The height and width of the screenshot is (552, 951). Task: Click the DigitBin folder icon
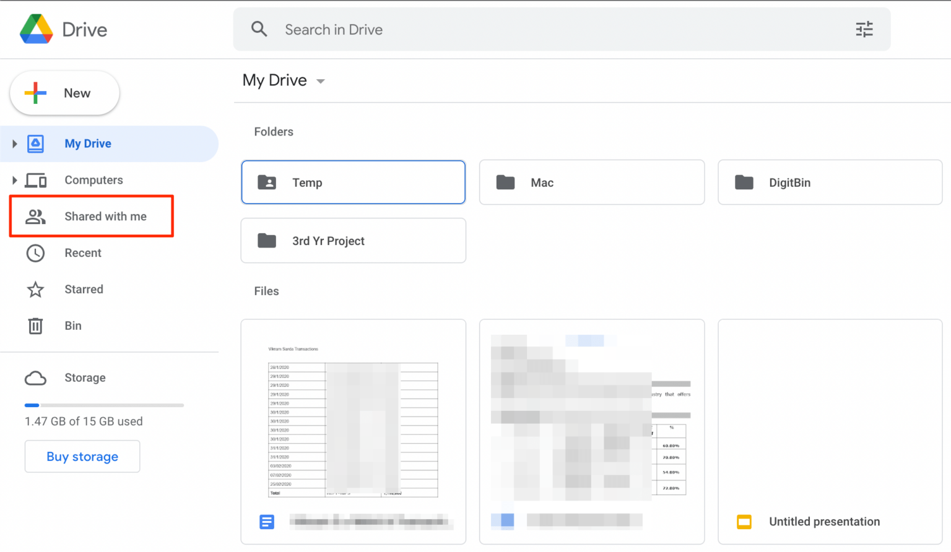744,182
